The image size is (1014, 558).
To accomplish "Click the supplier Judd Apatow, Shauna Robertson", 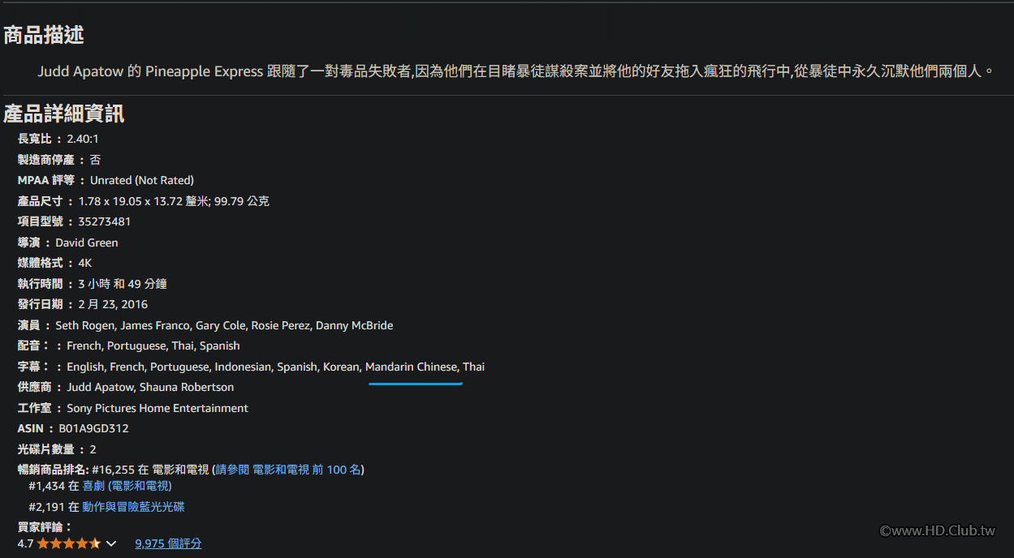I will 150,387.
